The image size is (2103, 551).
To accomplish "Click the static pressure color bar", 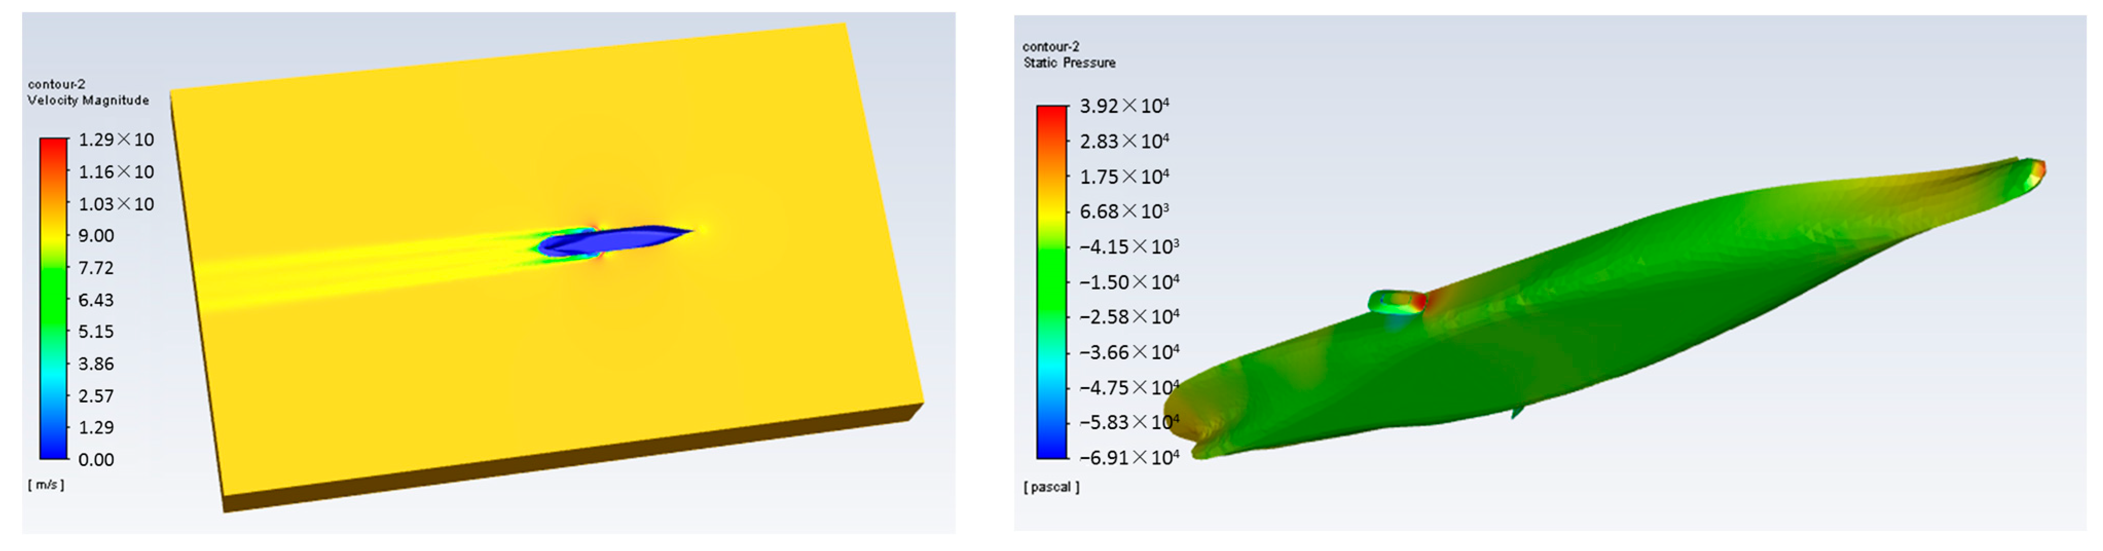I will 1051,281.
